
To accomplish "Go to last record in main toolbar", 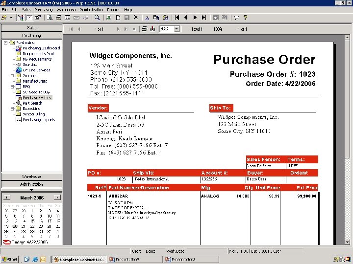I will point(204,18).
